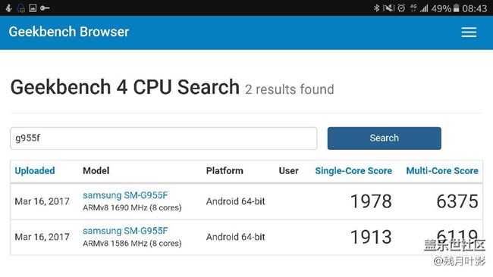This screenshot has width=493, height=277.
Task: Select the 1978 single-core score entry
Action: tap(371, 201)
